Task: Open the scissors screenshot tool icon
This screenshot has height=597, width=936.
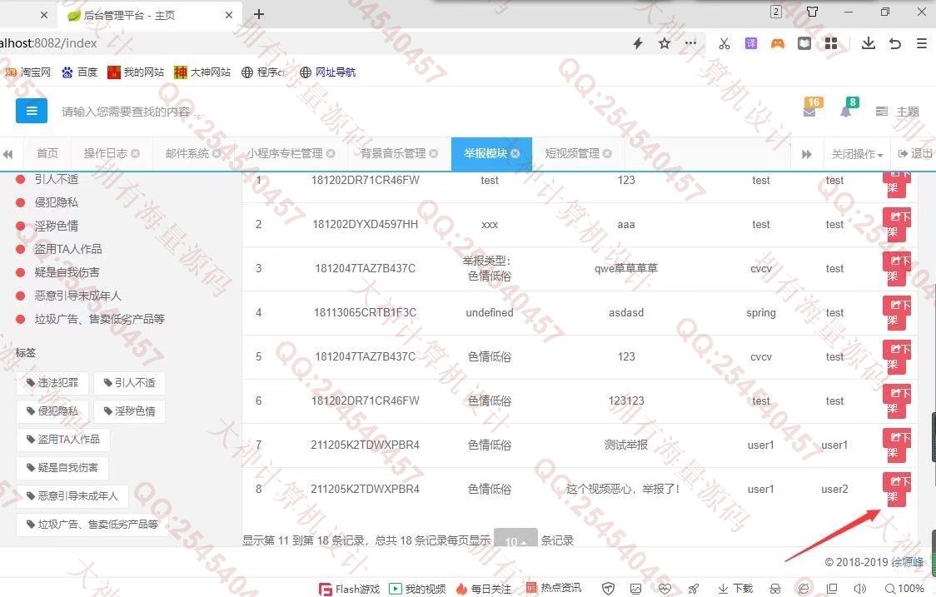Action: click(724, 43)
